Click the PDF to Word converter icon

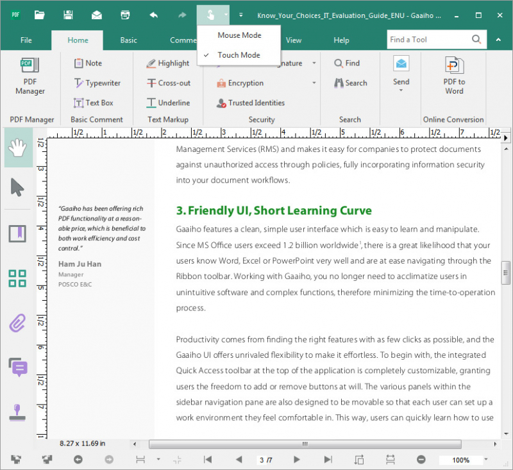(x=454, y=66)
